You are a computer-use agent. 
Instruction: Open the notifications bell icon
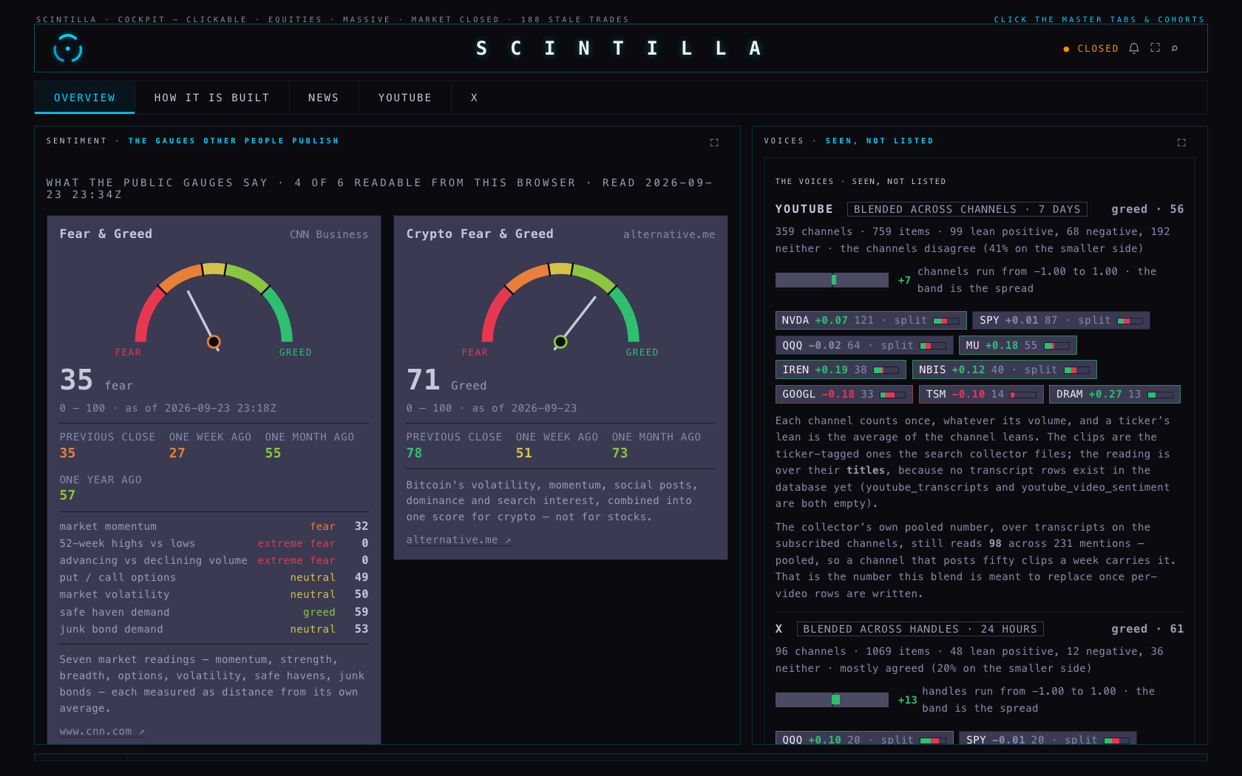pyautogui.click(x=1133, y=48)
